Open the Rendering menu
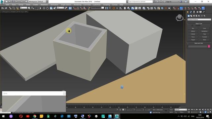This screenshot has width=212, height=119. [78, 5]
